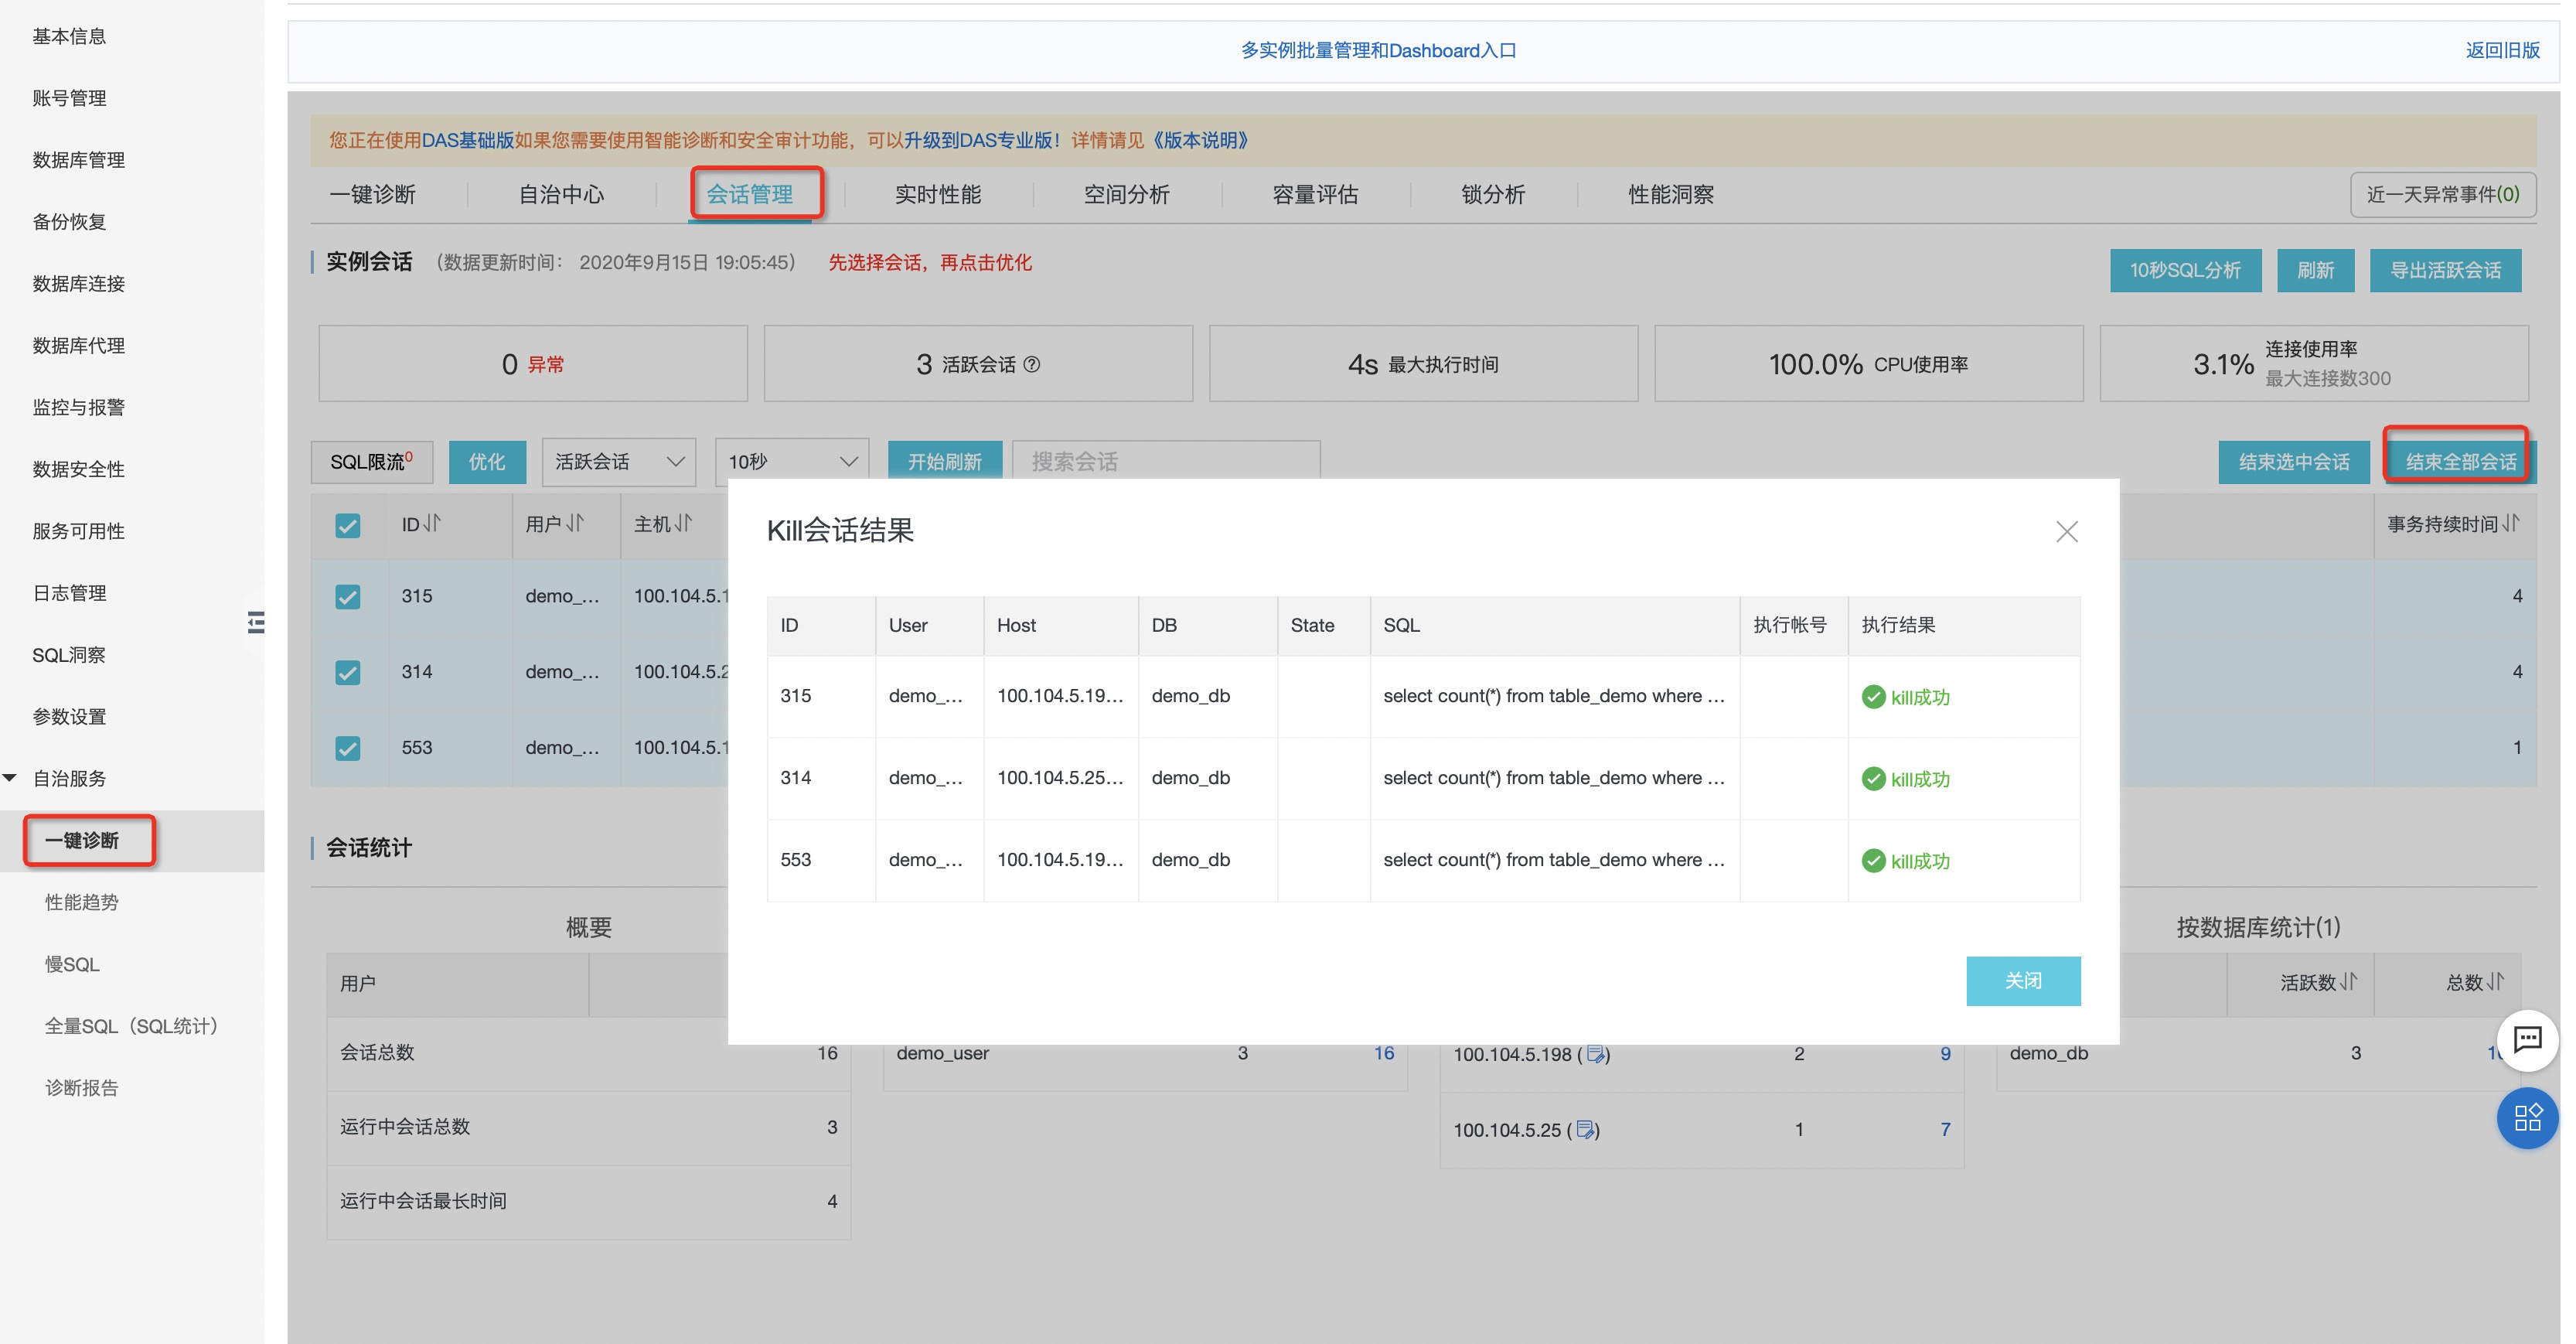Click edit icon beside 100.104.5.198

click(x=1595, y=1054)
